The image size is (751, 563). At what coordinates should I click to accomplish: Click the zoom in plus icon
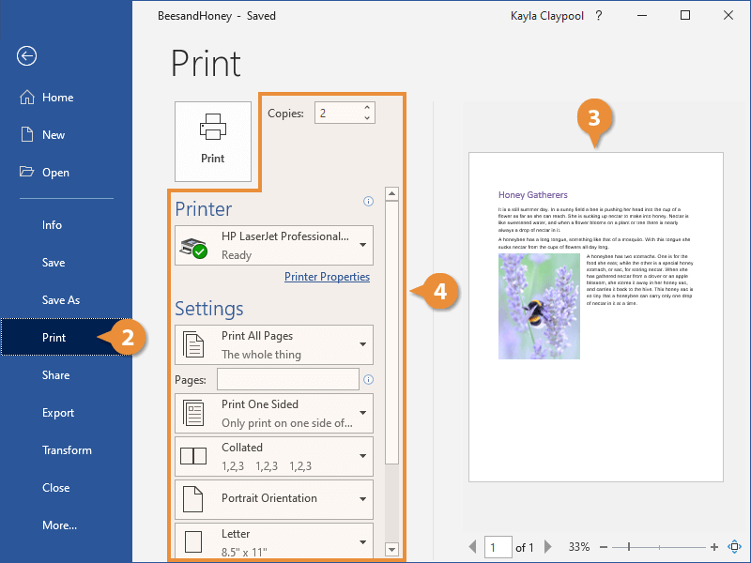click(x=714, y=546)
